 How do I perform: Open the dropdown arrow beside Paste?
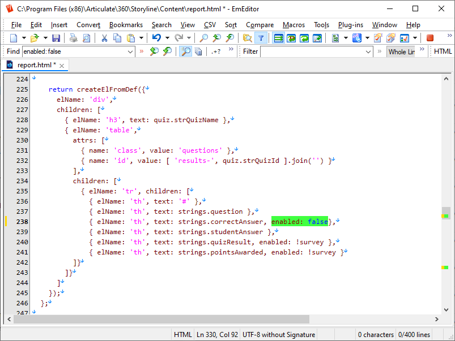141,38
